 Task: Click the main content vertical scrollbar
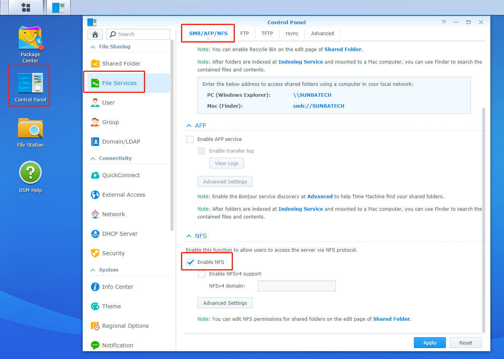coord(484,220)
